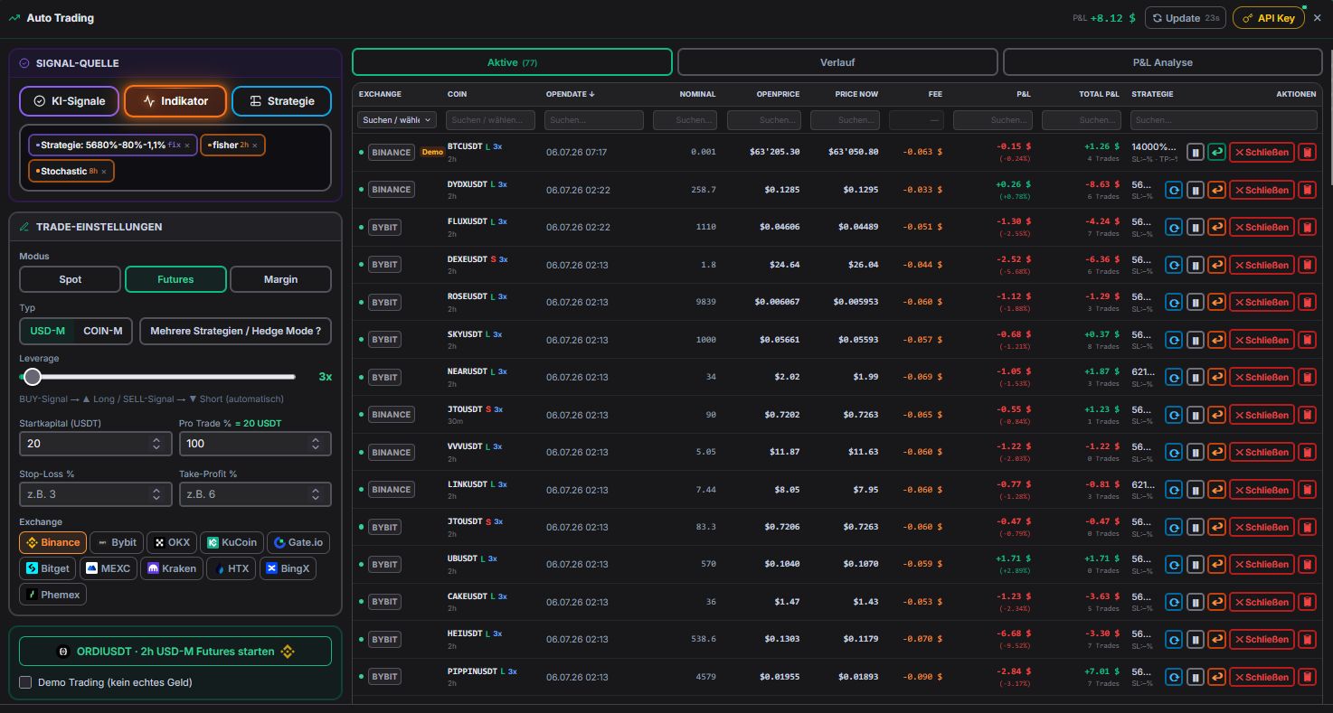The image size is (1333, 713).
Task: Close the Auto Trading panel
Action: click(1317, 18)
